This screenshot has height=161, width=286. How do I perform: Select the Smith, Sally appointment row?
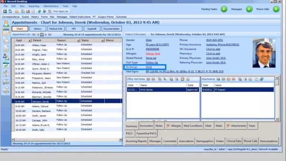(67, 129)
